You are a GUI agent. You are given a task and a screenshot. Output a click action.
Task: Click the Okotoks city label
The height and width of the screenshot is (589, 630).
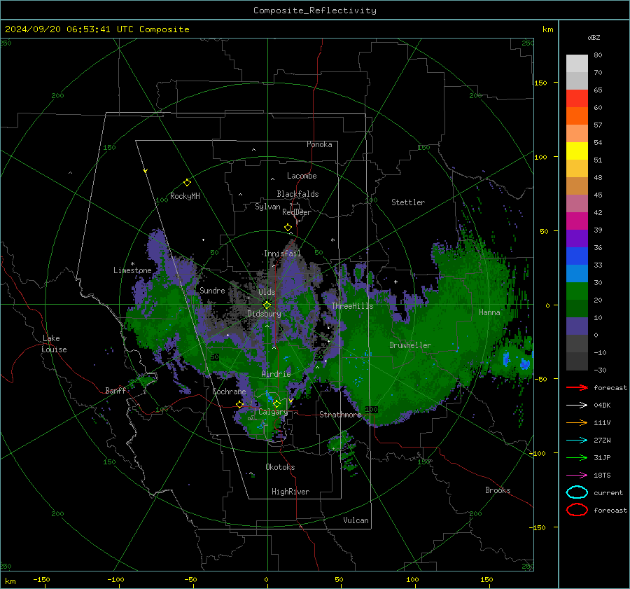tap(280, 467)
